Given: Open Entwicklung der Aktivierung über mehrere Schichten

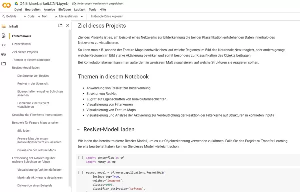Looking at the screenshot, I should coord(34,160).
